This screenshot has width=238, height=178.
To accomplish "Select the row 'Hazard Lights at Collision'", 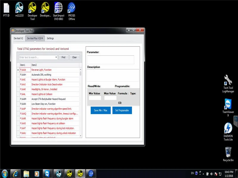I will 48,94.
